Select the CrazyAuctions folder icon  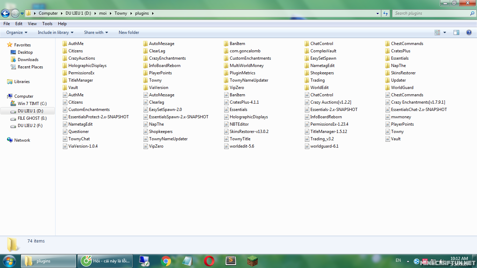[65, 58]
